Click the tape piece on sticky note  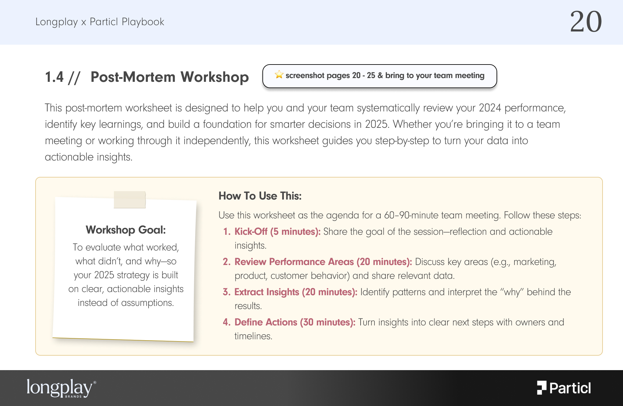[x=130, y=200]
